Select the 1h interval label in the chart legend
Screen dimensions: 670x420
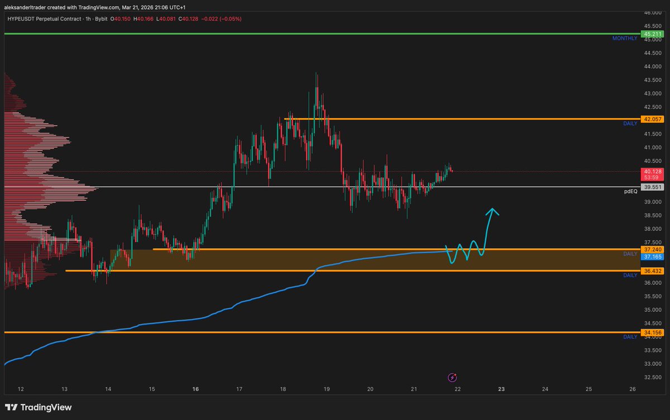[x=88, y=18]
